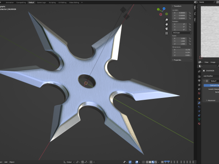Viewport: 219px width, 164px height.
Task: Click the pan hand icon in viewport
Action: point(167,24)
